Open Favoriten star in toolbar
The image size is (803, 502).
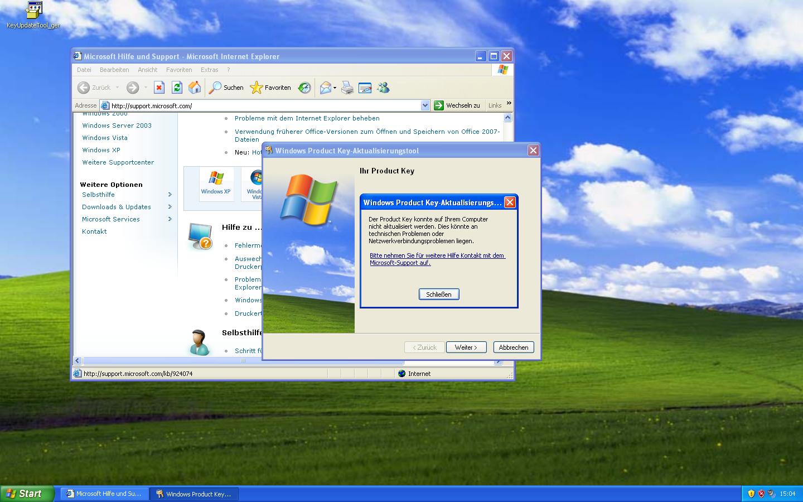(270, 88)
